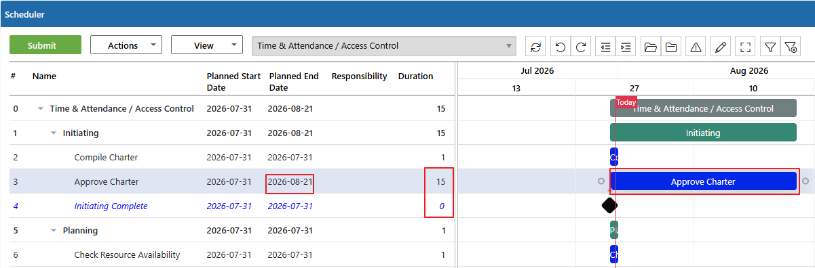Outdent the selected task
The height and width of the screenshot is (268, 815).
[x=606, y=46]
